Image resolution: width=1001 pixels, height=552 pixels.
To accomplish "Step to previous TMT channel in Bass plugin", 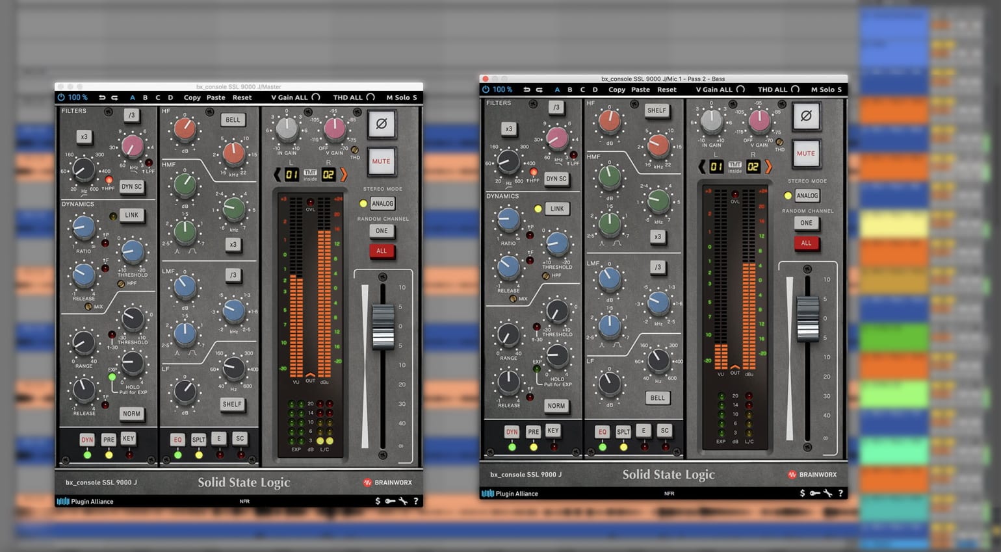I will (x=701, y=167).
